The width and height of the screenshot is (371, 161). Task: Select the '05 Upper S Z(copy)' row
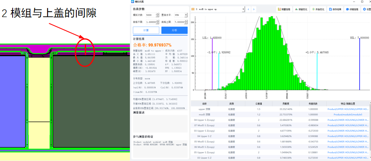click(280, 153)
